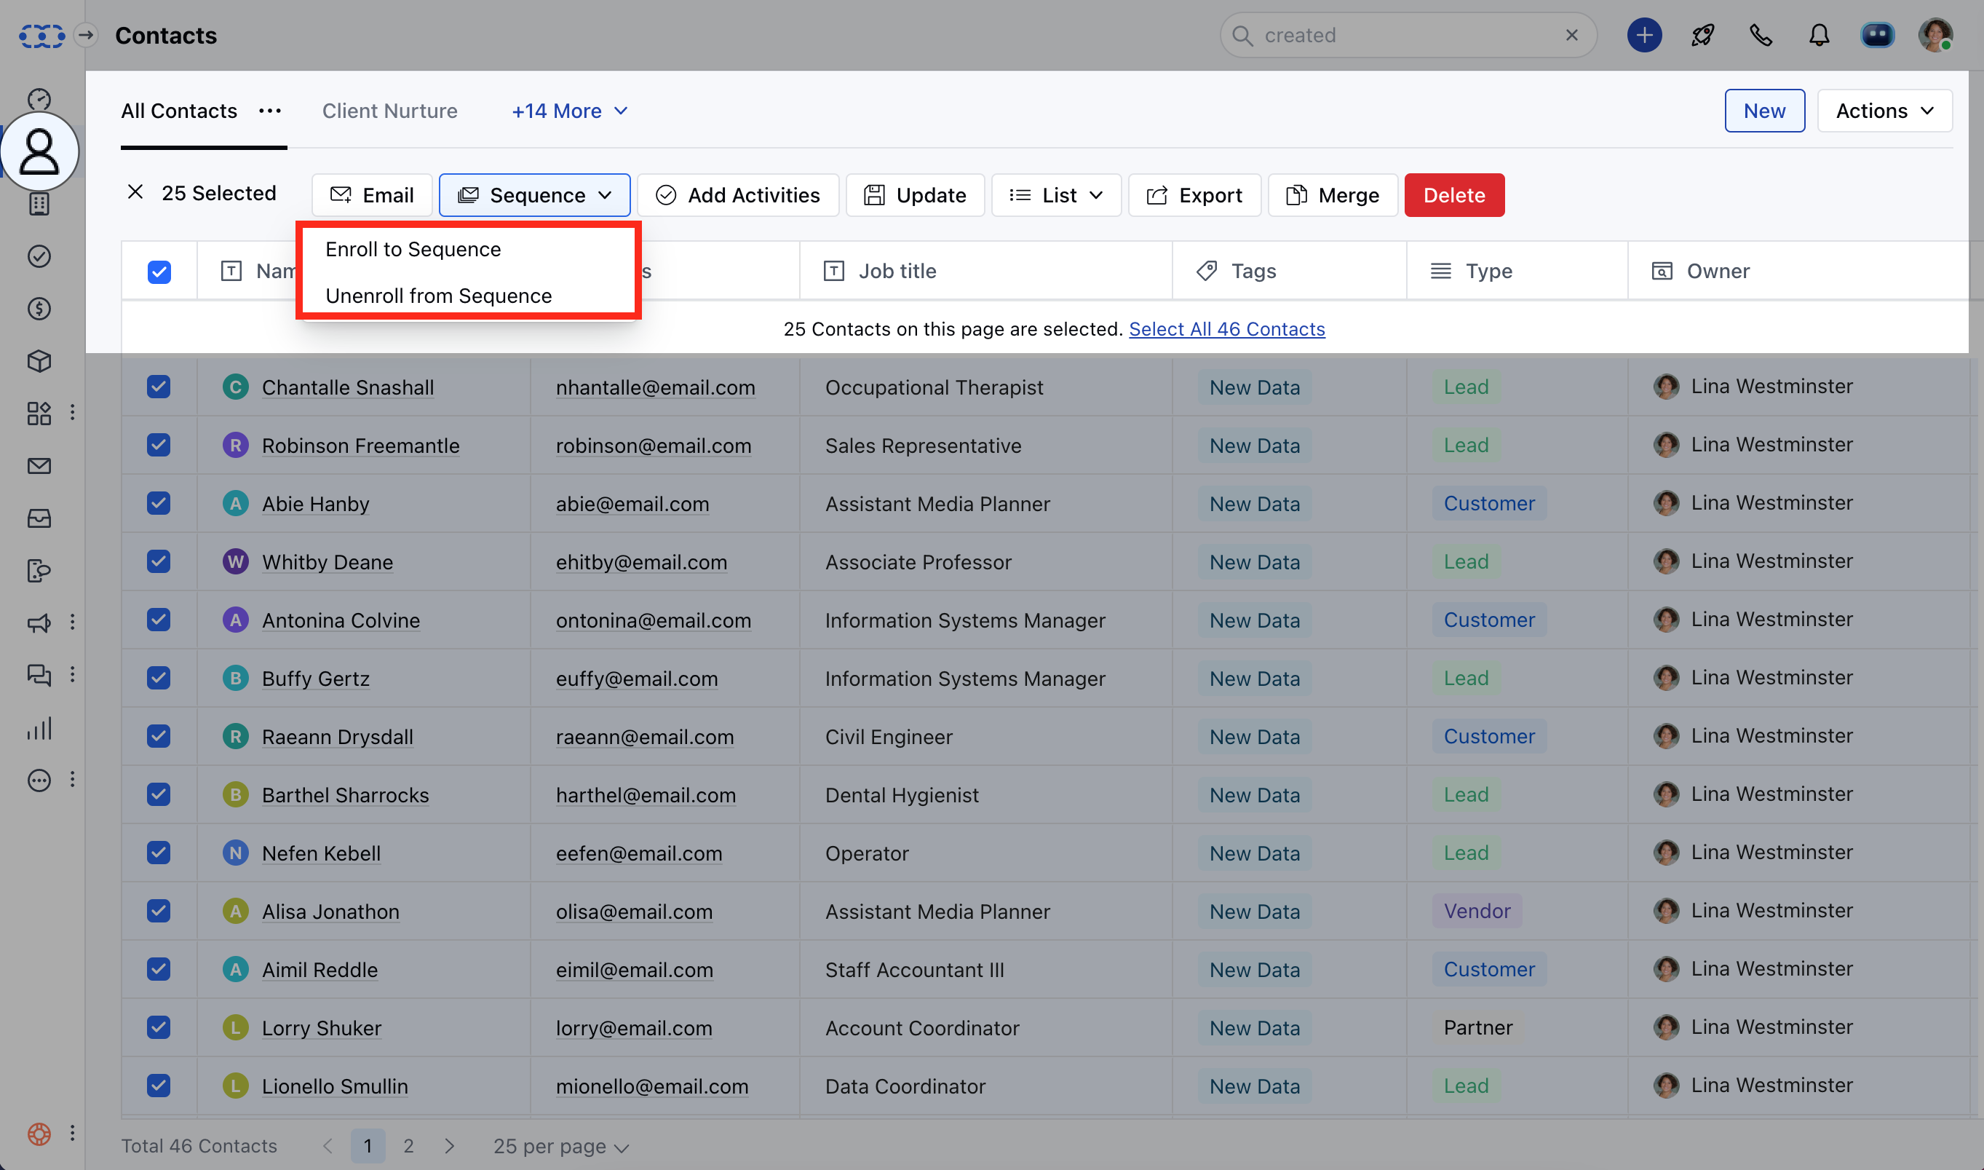Open the List dropdown
The height and width of the screenshot is (1170, 1984).
click(x=1056, y=194)
